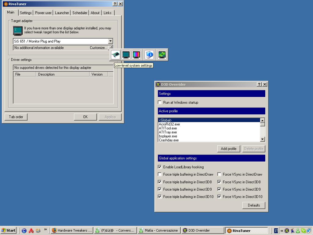
Task: Click the pink figure tray icon
Action: tap(293, 231)
